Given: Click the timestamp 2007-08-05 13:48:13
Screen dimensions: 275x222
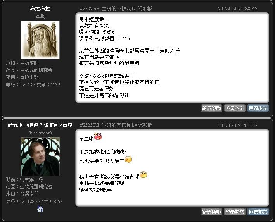Looking at the screenshot, I should (238, 9).
